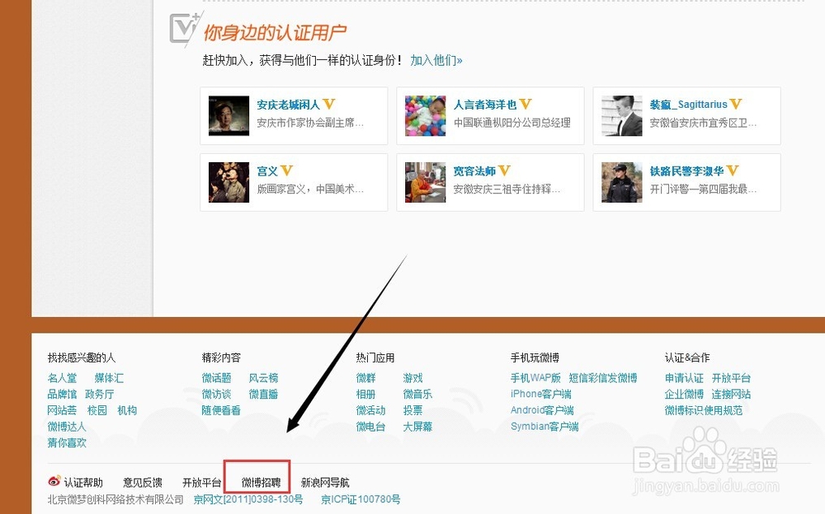This screenshot has width=825, height=514.
Task: Open Android客户端 link
Action: click(543, 410)
